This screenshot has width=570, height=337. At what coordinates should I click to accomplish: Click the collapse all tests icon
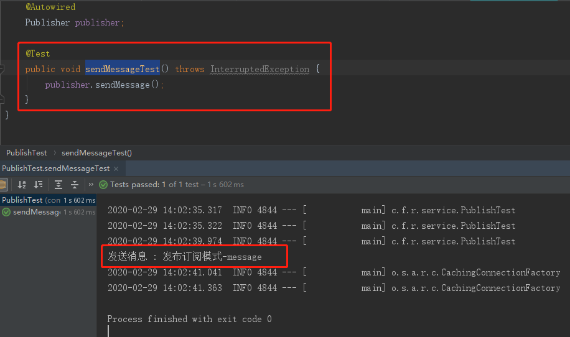coord(75,185)
